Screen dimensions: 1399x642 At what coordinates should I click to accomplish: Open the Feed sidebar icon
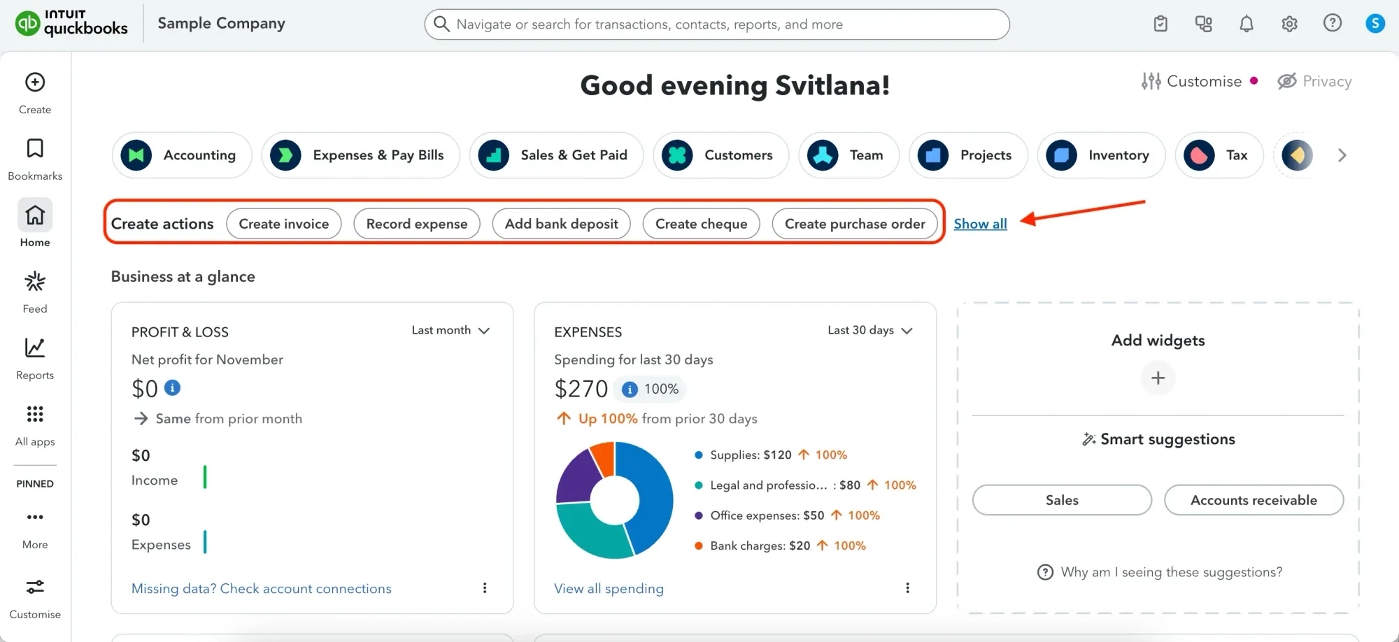(35, 282)
